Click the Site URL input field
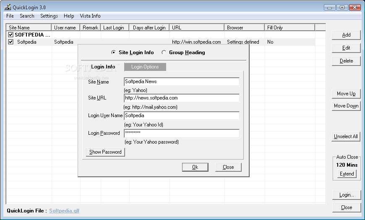Image resolution: width=365 pixels, height=220 pixels. (182, 98)
